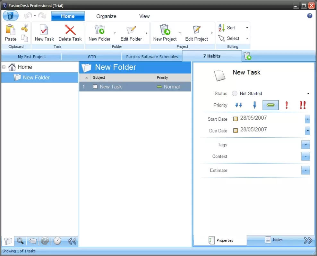Sort by the Priority column header
This screenshot has height=256, width=317.
[x=173, y=78]
